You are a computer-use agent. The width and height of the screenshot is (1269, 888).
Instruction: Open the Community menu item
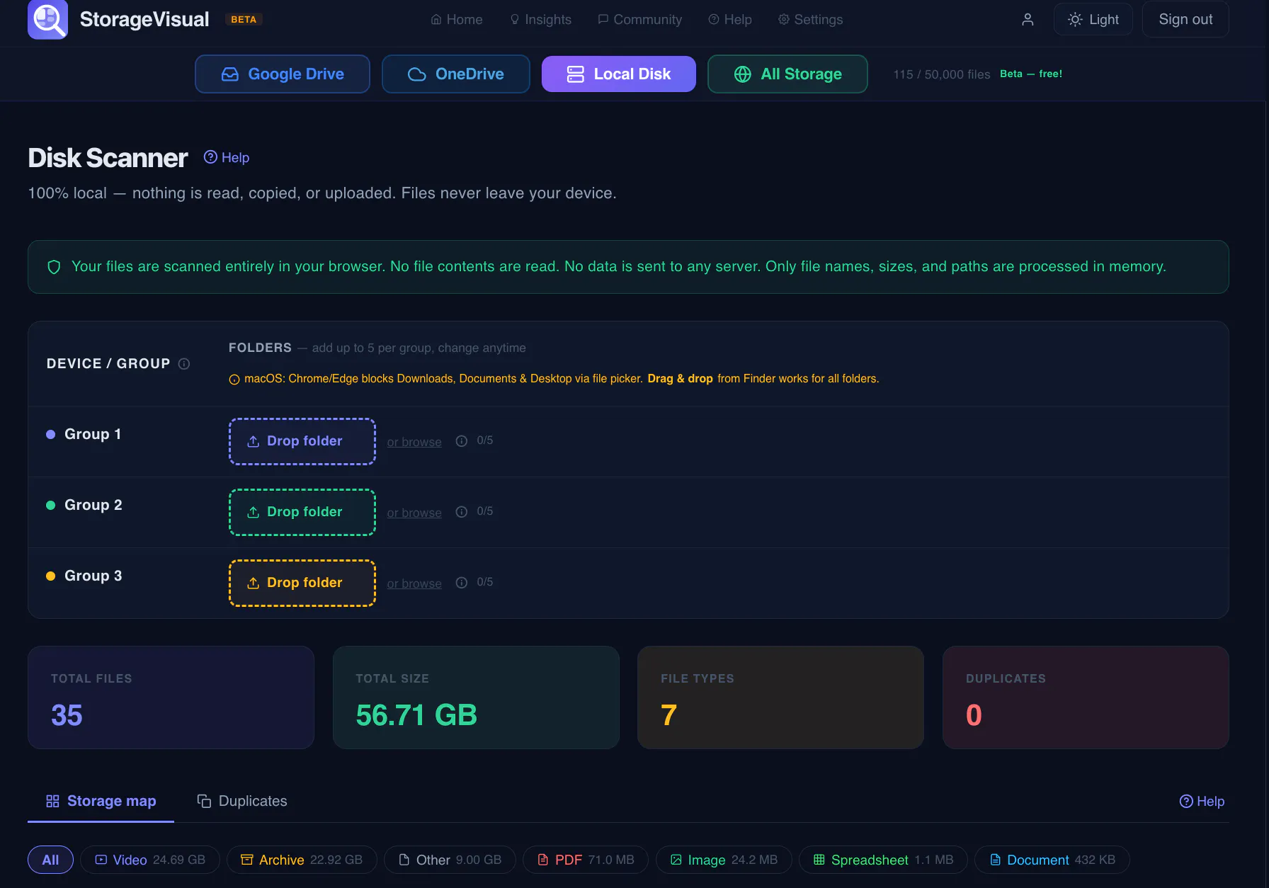(639, 20)
